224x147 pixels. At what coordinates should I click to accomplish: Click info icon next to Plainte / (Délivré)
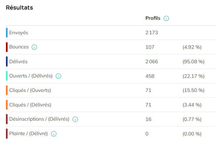pyautogui.click(x=54, y=134)
